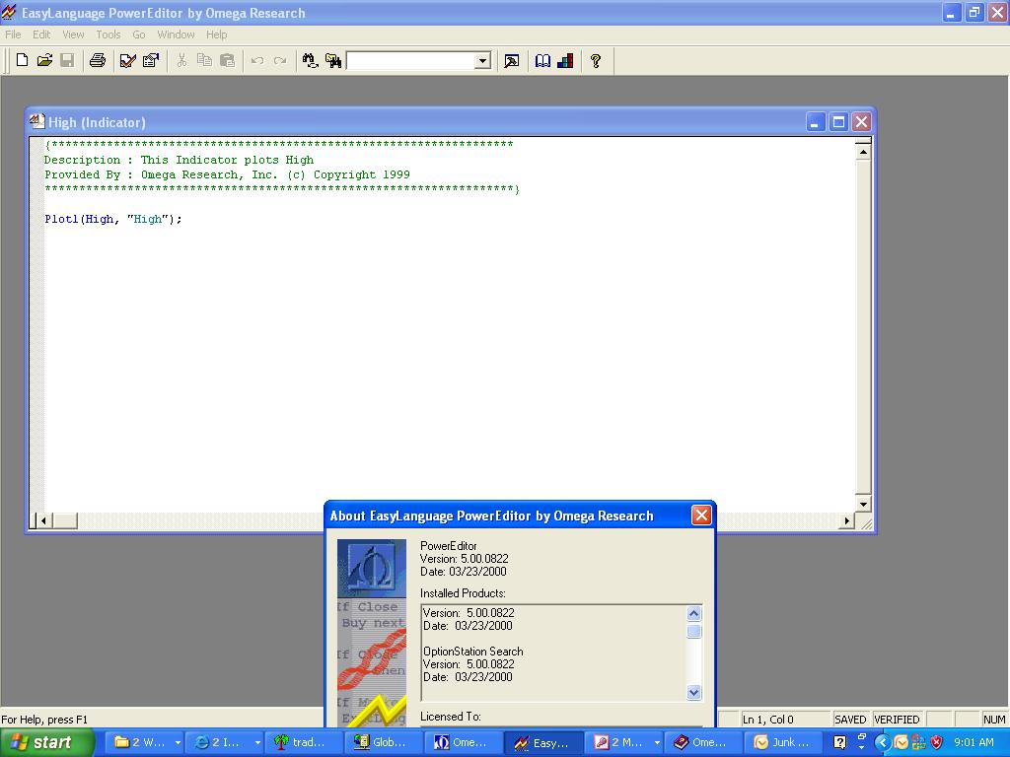This screenshot has width=1010, height=757.
Task: Click the NUM status bar indicator
Action: point(994,719)
